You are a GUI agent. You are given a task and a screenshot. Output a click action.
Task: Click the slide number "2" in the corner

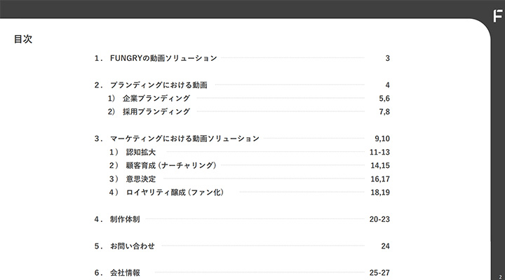click(x=499, y=276)
